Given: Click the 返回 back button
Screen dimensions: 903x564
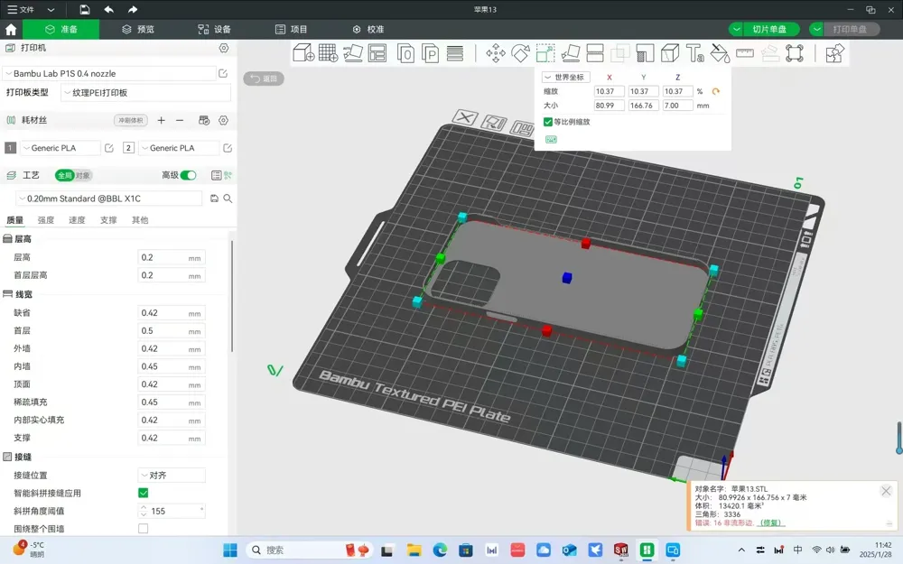Looking at the screenshot, I should 264,79.
